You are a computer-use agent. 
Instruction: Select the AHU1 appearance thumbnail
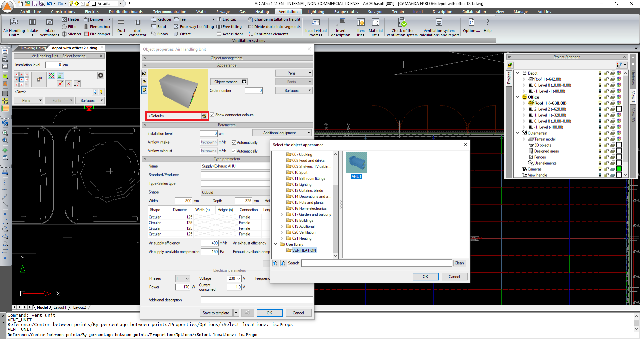pos(356,165)
